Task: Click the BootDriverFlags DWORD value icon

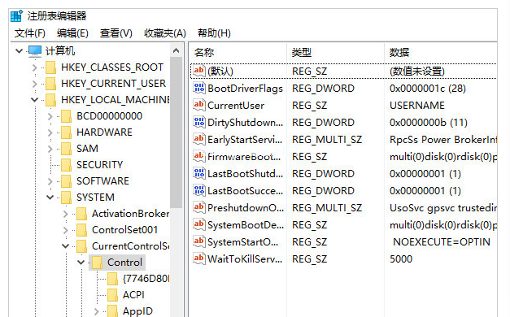Action: pyautogui.click(x=199, y=88)
